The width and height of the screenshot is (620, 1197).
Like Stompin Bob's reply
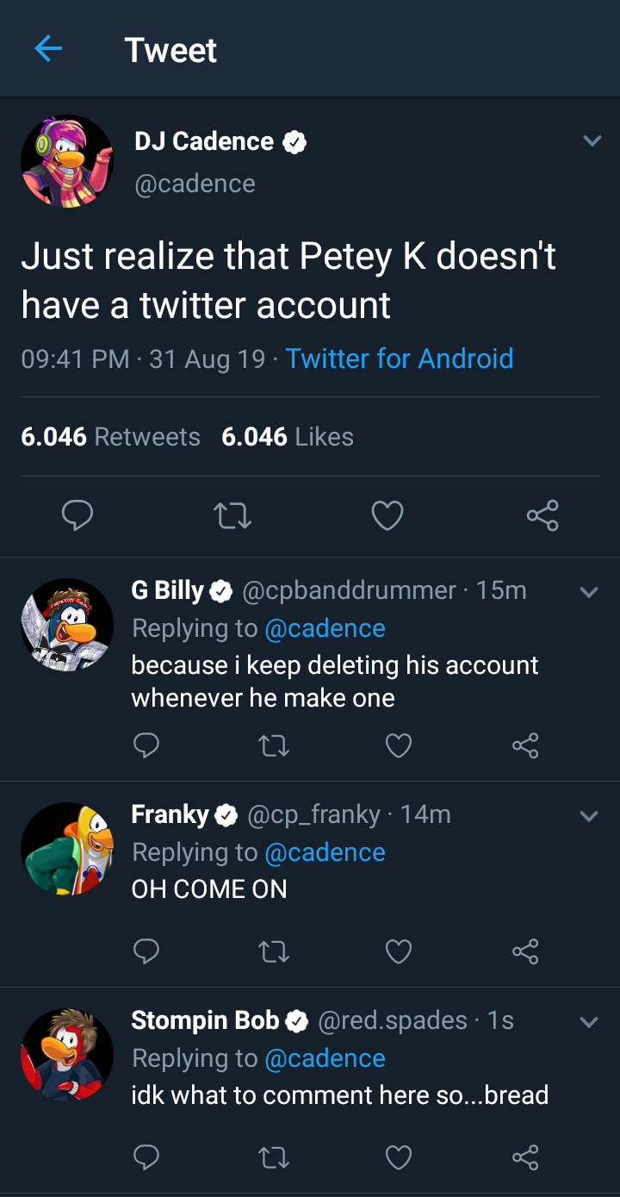(398, 1156)
